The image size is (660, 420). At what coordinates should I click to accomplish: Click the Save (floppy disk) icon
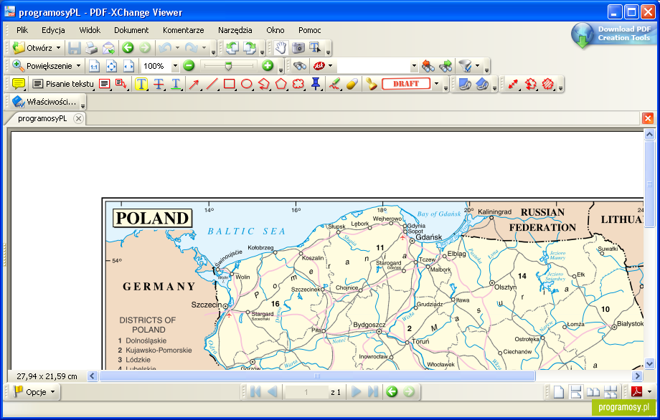75,48
